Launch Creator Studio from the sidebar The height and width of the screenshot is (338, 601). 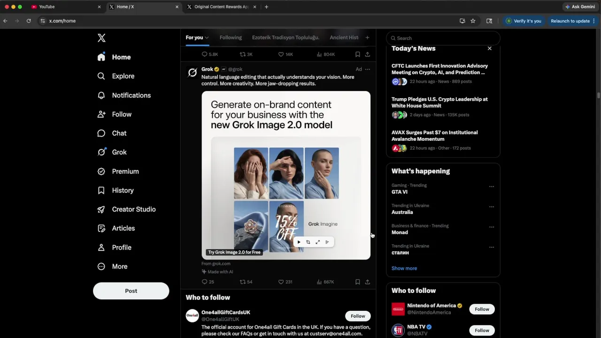click(126, 209)
